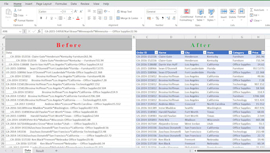Open the font name Calibri dropdown
This screenshot has width=270, height=153.
click(x=61, y=12)
